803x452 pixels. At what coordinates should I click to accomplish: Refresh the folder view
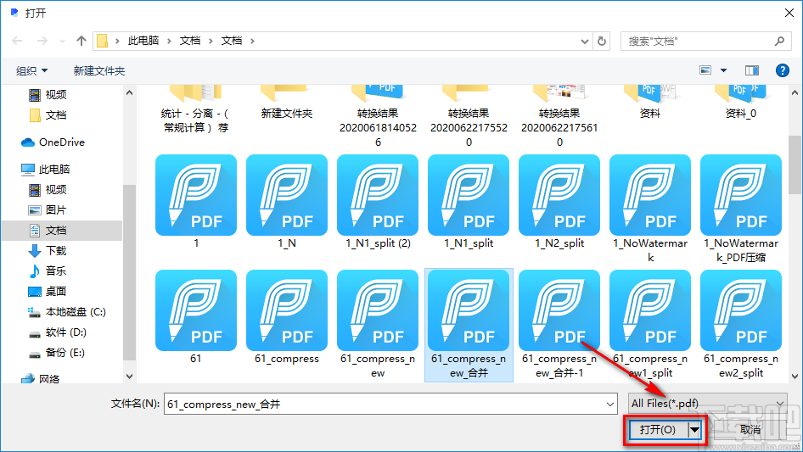point(602,41)
